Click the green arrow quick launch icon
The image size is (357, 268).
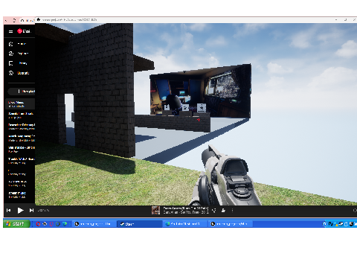point(65,224)
